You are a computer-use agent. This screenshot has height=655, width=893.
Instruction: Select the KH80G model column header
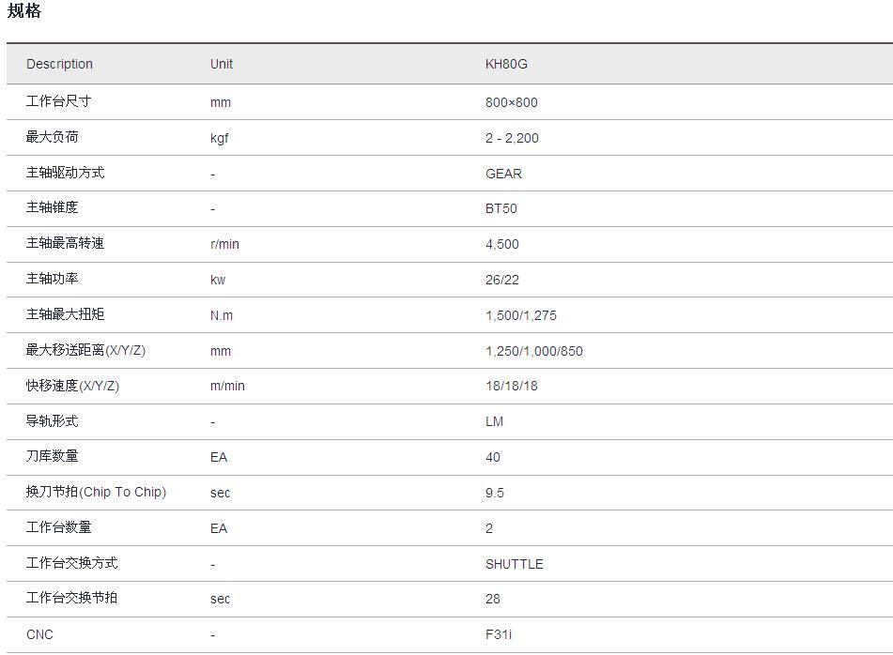[506, 64]
